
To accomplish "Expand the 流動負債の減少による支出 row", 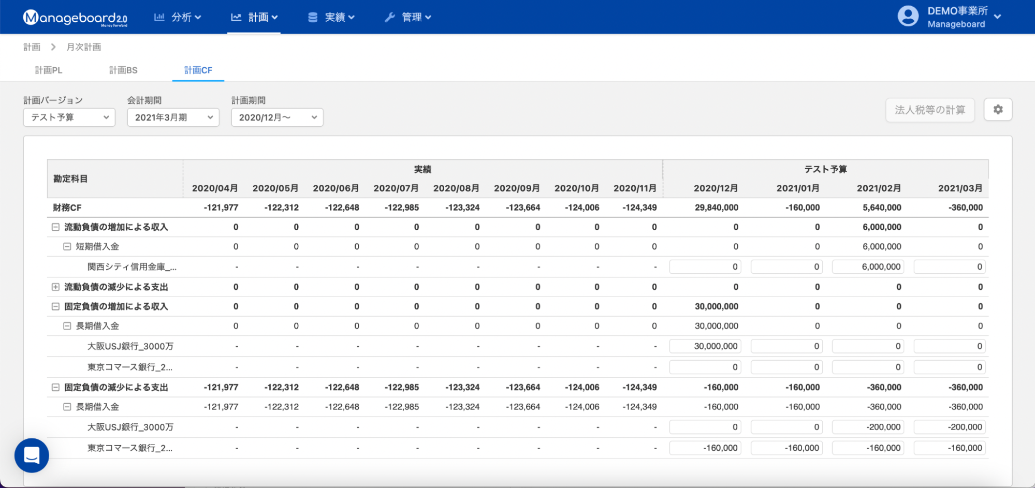I will 55,287.
